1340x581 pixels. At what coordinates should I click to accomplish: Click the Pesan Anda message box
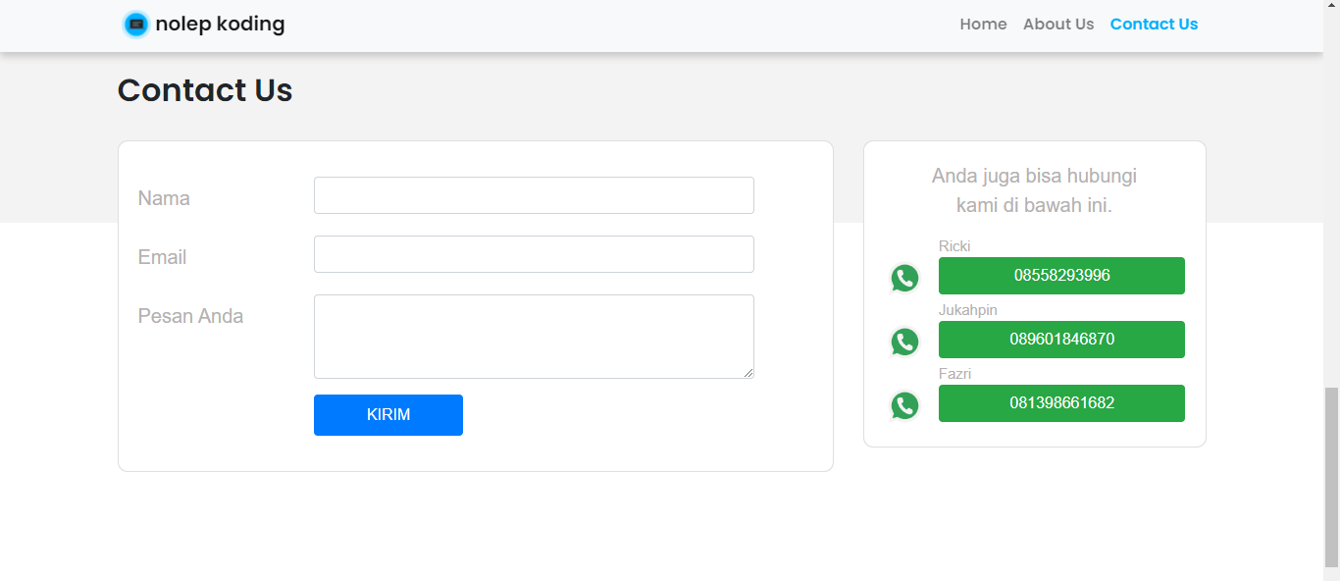534,336
